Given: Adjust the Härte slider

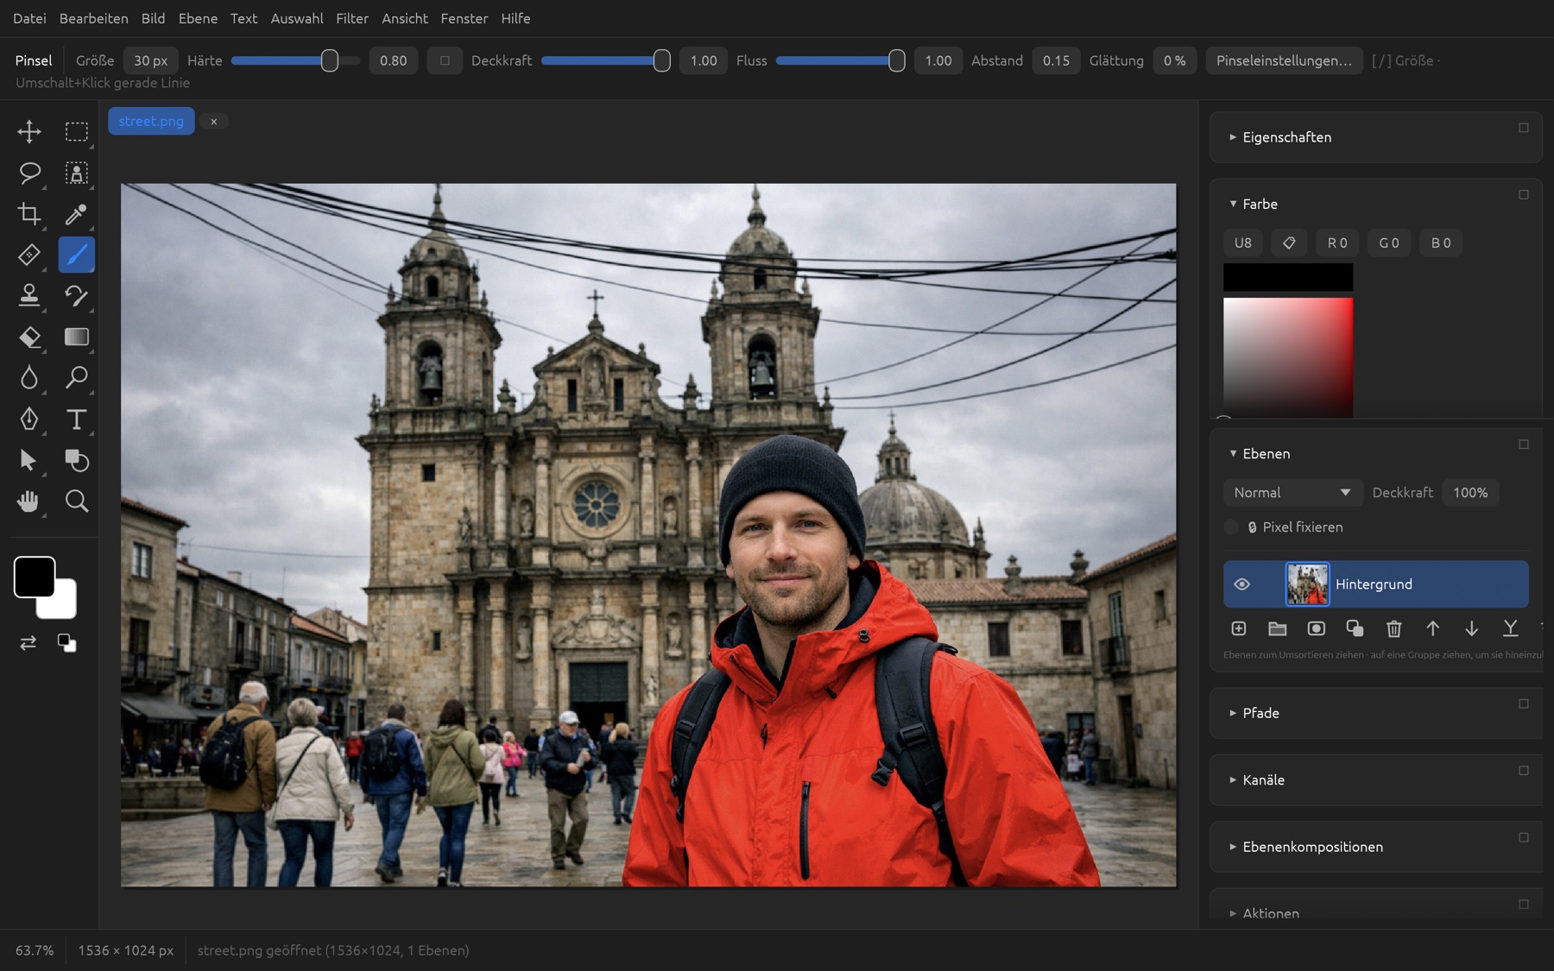Looking at the screenshot, I should click(295, 60).
